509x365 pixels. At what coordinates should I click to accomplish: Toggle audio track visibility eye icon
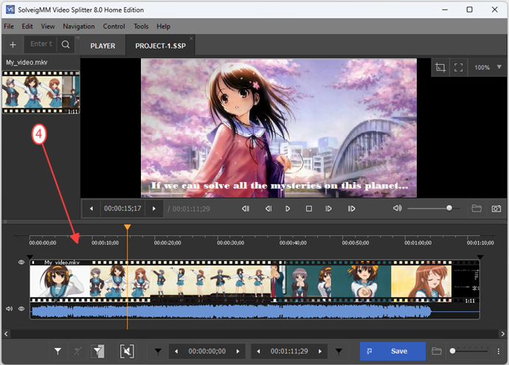pos(21,308)
